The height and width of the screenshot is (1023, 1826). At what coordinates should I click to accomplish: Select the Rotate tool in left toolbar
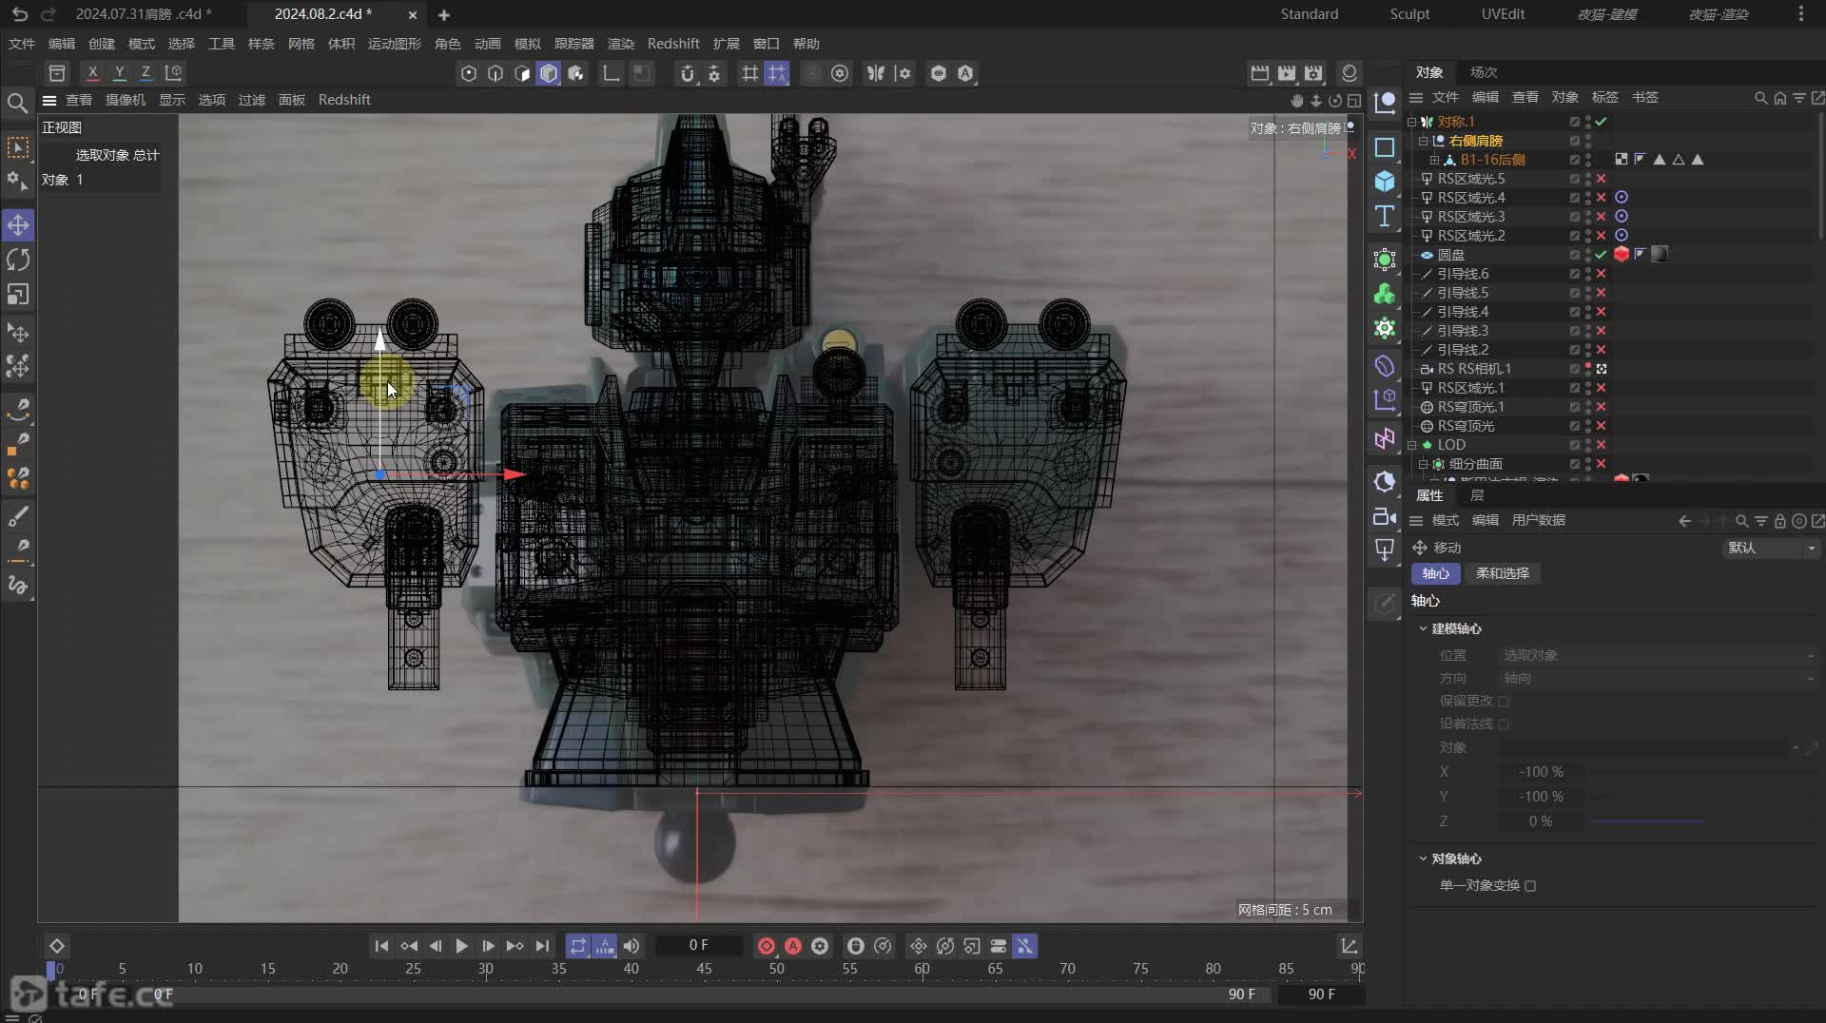point(18,260)
